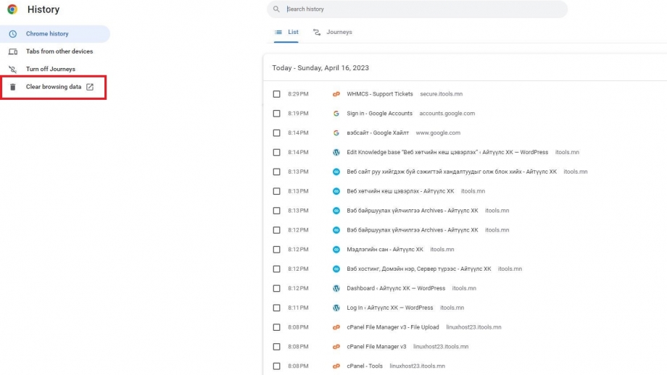Open Dashboard ‹ Айтүүлс ХК — WordPress link
This screenshot has width=667, height=375.
(396, 288)
